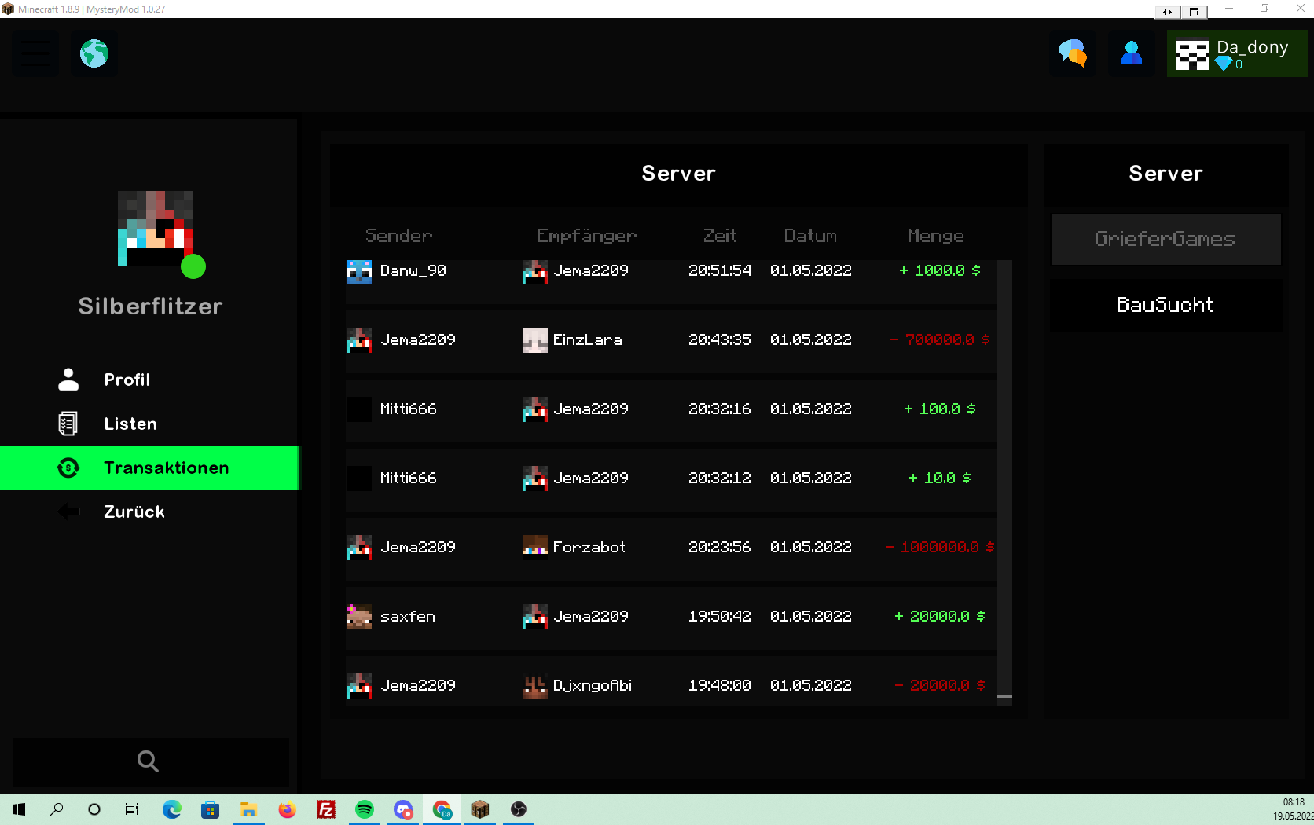
Task: Open Spotify from the taskbar
Action: 365,809
